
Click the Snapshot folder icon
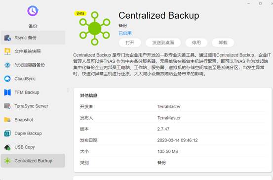coord(7,120)
